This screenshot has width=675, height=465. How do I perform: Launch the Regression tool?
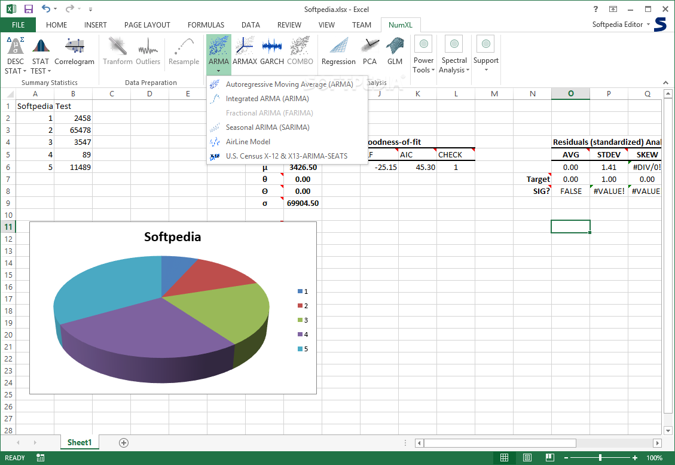click(338, 51)
